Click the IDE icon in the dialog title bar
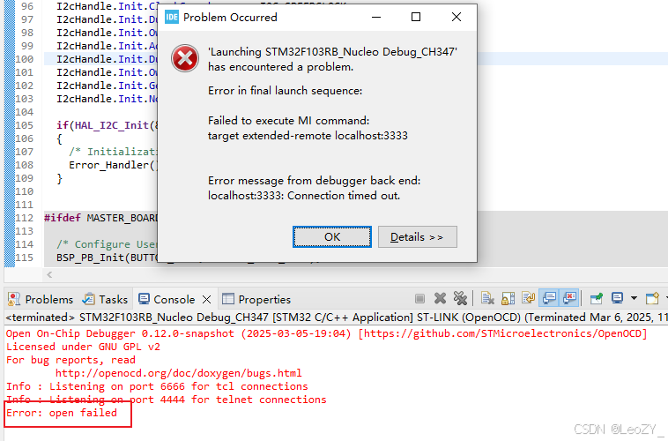Image resolution: width=668 pixels, height=441 pixels. [172, 17]
